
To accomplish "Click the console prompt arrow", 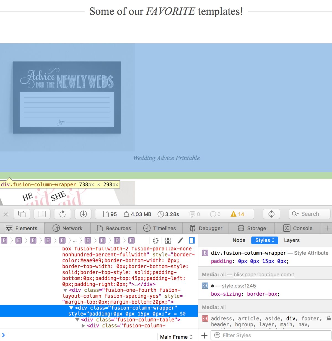I will pyautogui.click(x=3, y=335).
